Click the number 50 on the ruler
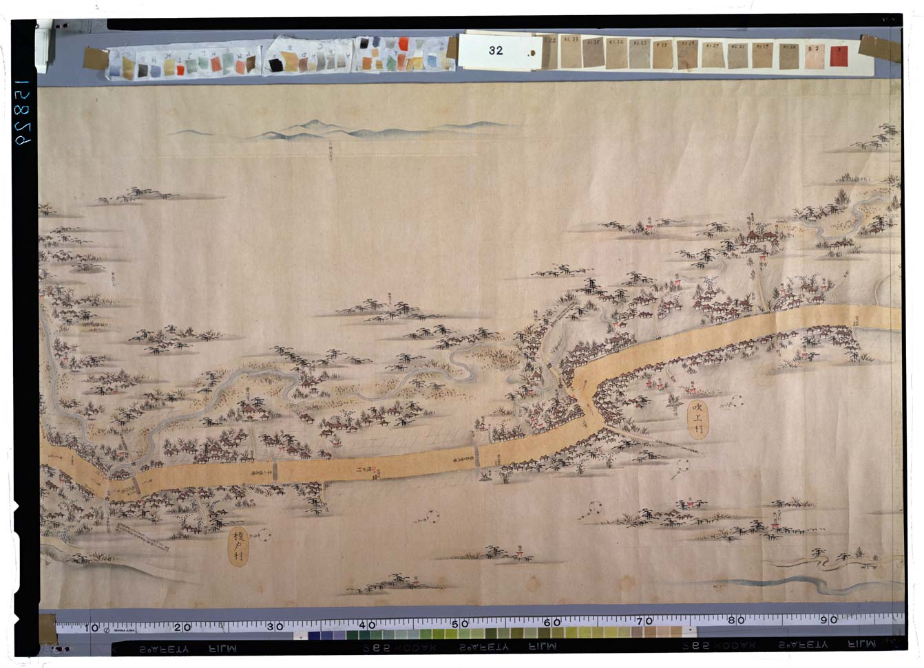The image size is (924, 668). coord(459,624)
